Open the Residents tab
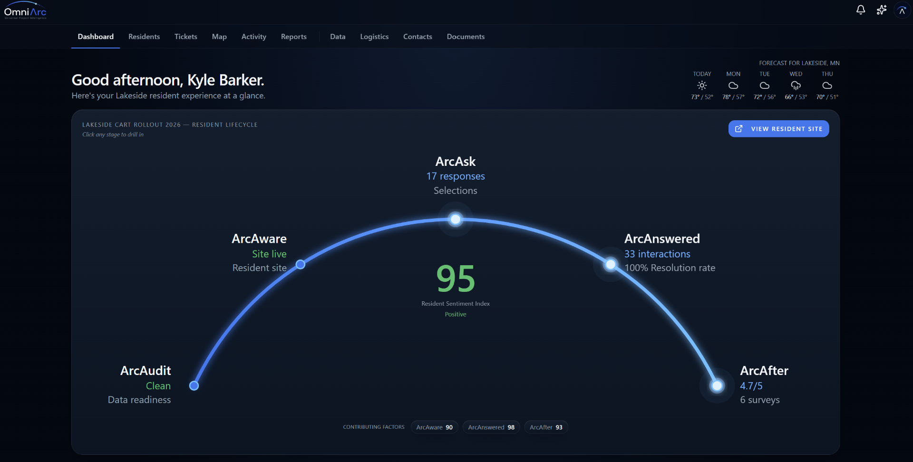This screenshot has height=462, width=913. tap(144, 37)
